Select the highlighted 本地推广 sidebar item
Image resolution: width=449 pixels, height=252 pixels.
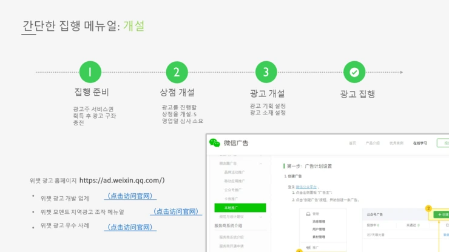click(240, 208)
